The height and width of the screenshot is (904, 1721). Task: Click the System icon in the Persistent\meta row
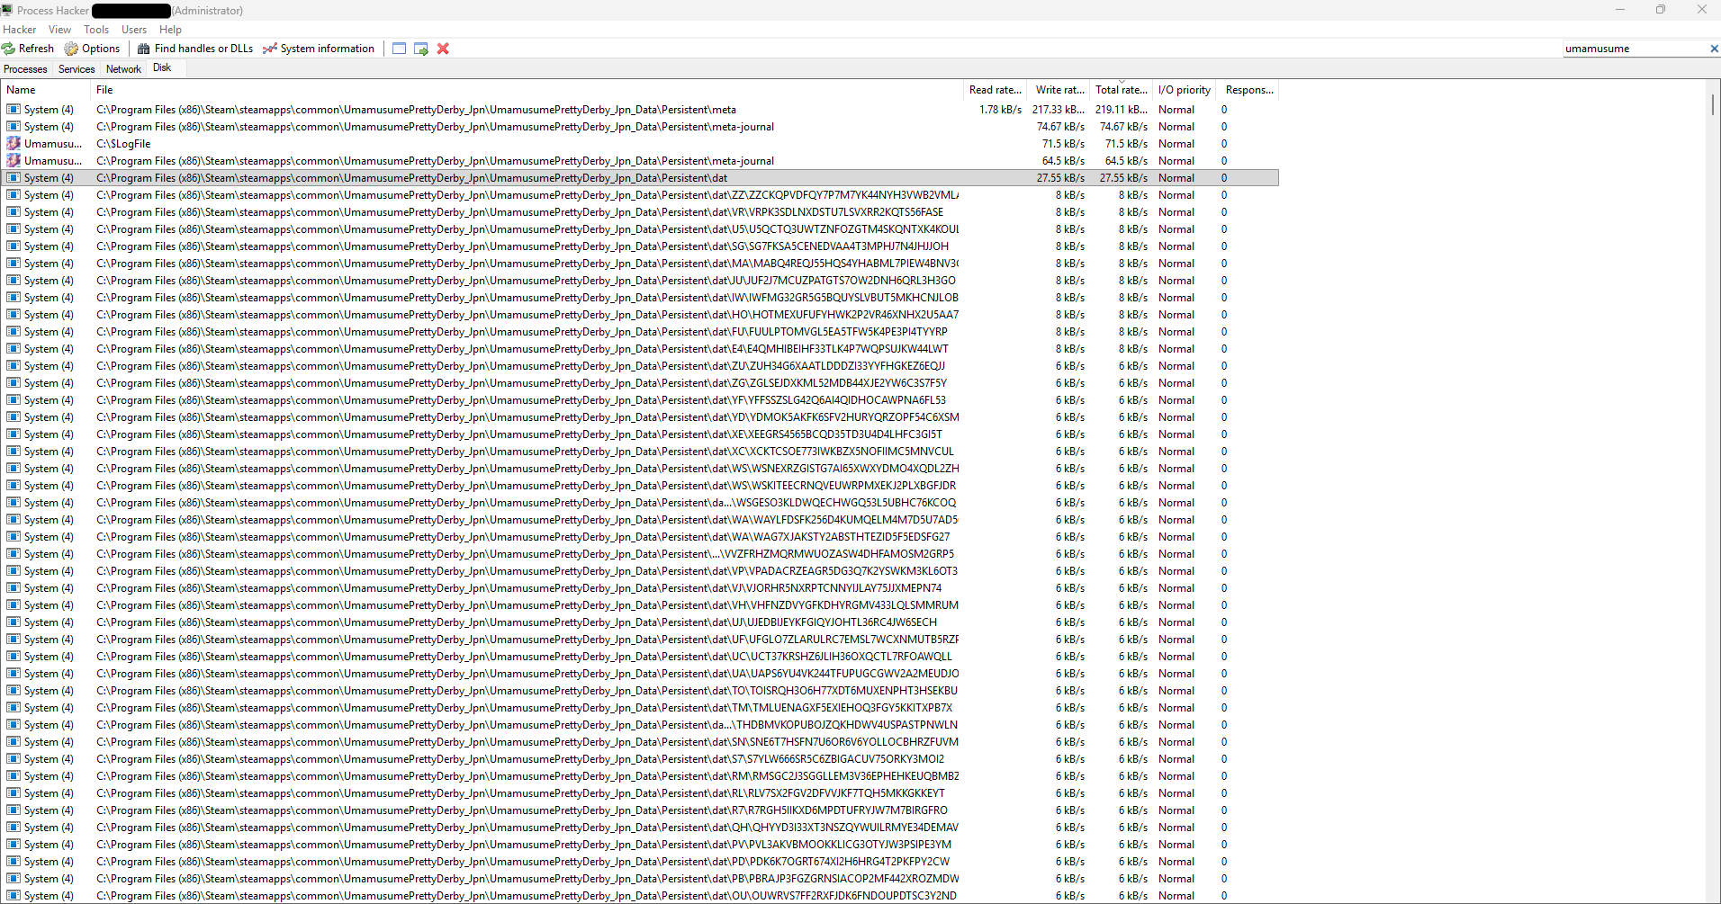[14, 110]
